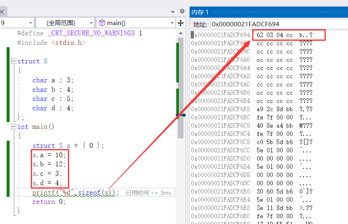Click the code line 'char d : 4;'
Image resolution: width=348 pixels, height=224 pixels.
(x=53, y=108)
